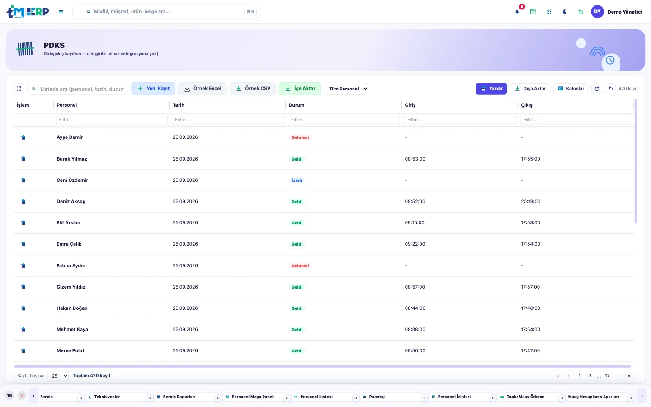Image resolution: width=651 pixels, height=407 pixels.
Task: Delete the Ayşe Demir record
Action: pos(24,137)
